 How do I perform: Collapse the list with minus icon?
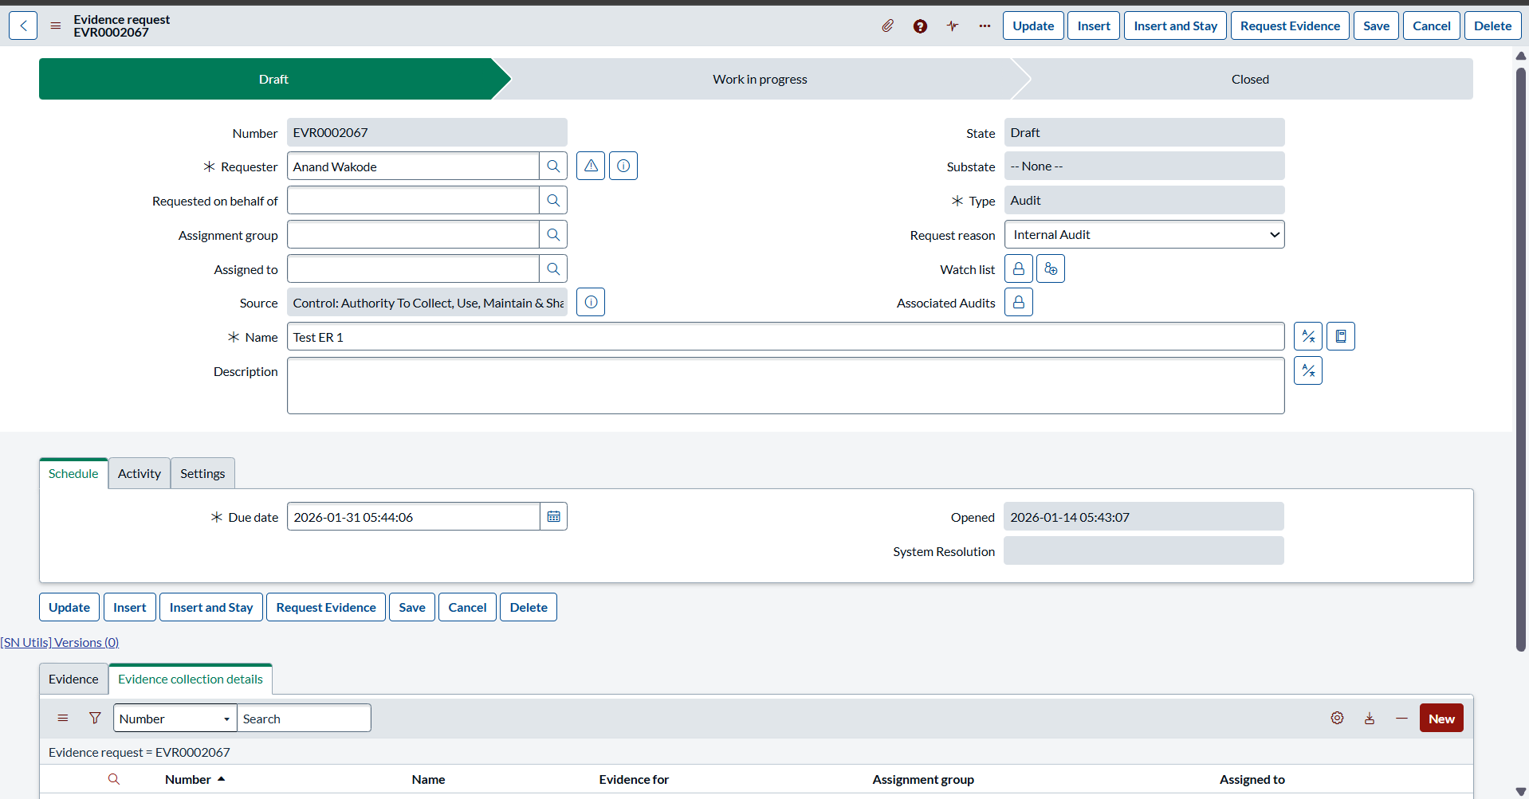click(x=1401, y=719)
